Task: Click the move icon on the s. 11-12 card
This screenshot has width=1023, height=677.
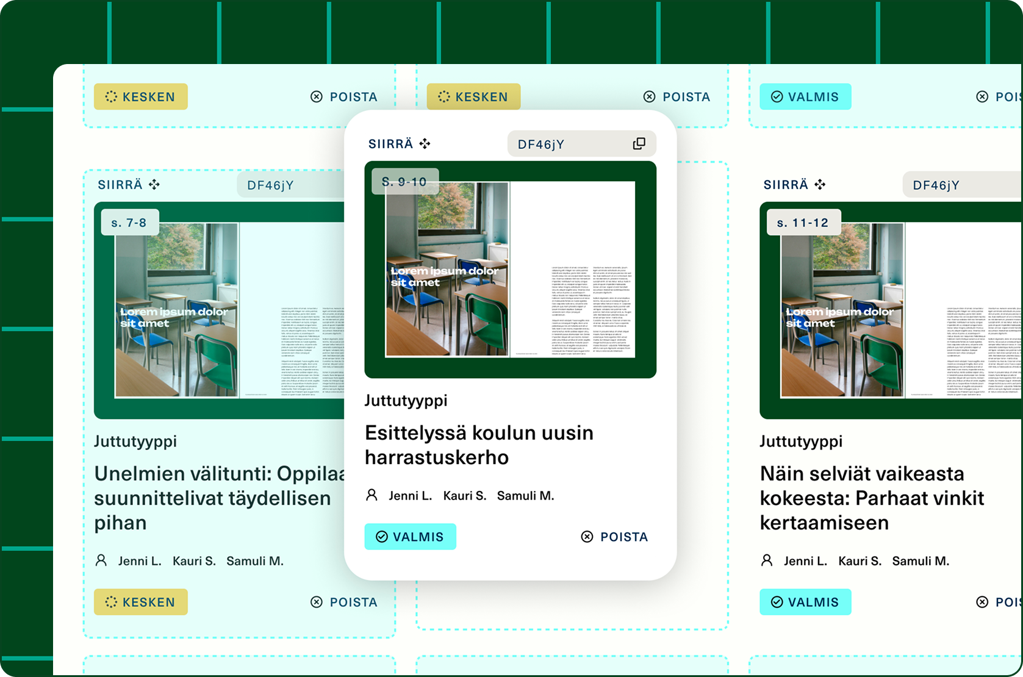Action: pyautogui.click(x=820, y=184)
